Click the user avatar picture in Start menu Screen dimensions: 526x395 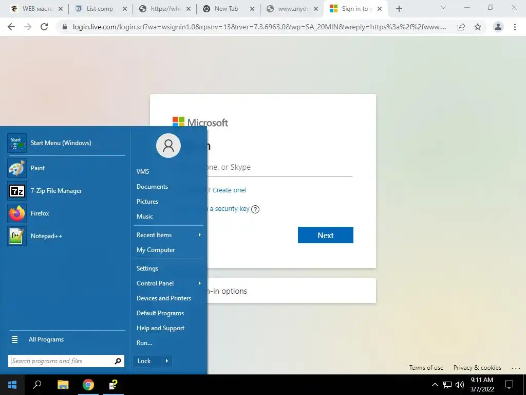(x=168, y=146)
